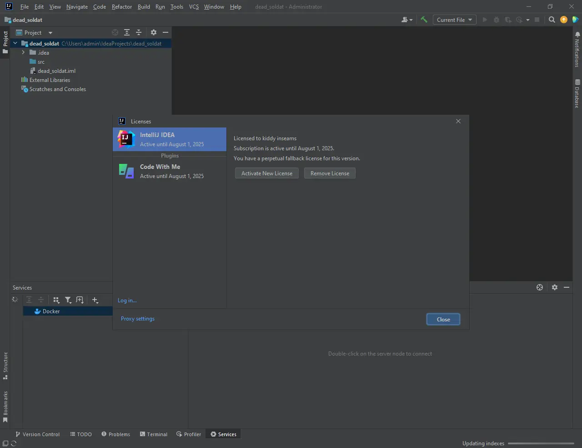Close the Licenses dialog with X

coord(458,121)
